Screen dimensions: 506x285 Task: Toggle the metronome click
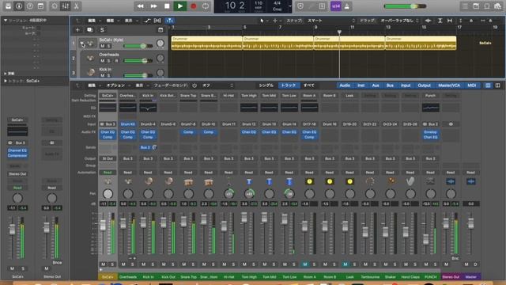[347, 6]
